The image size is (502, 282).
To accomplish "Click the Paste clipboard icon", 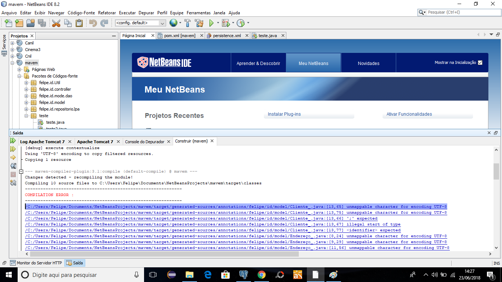I will (79, 23).
